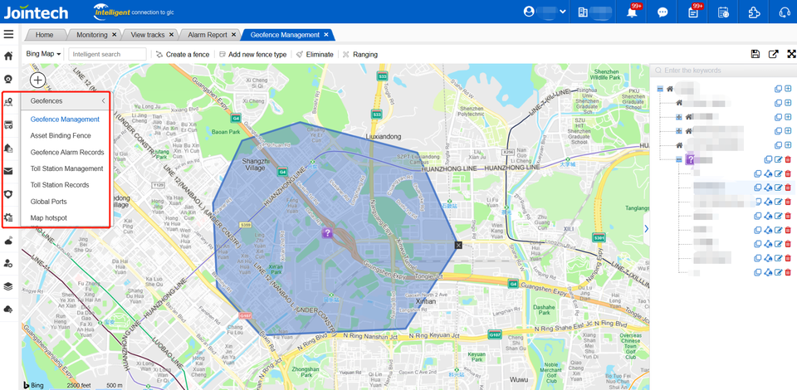Close the View tracks tab
This screenshot has width=797, height=390.
pos(171,35)
